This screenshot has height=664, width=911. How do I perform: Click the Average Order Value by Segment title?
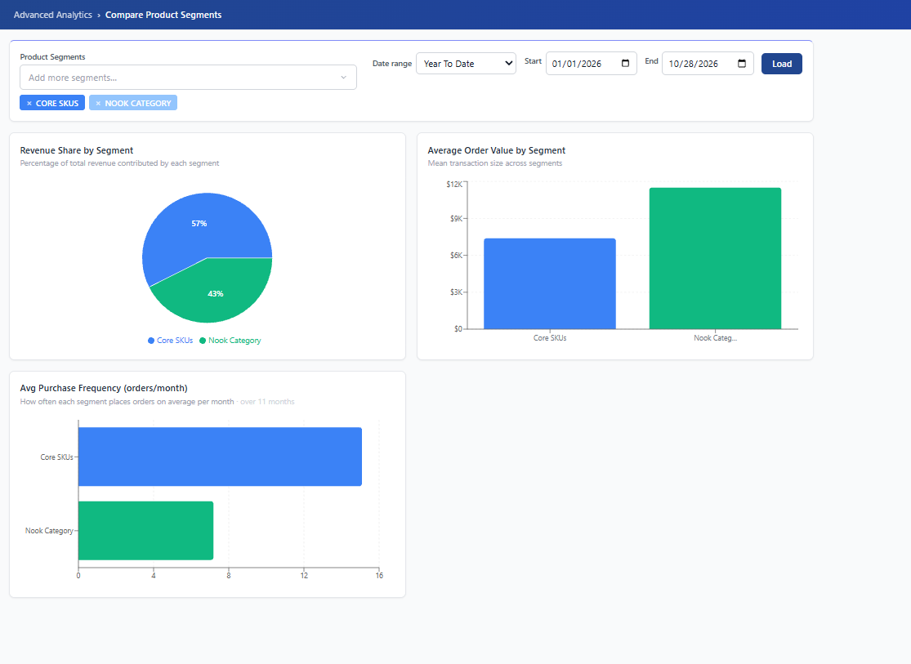tap(497, 150)
